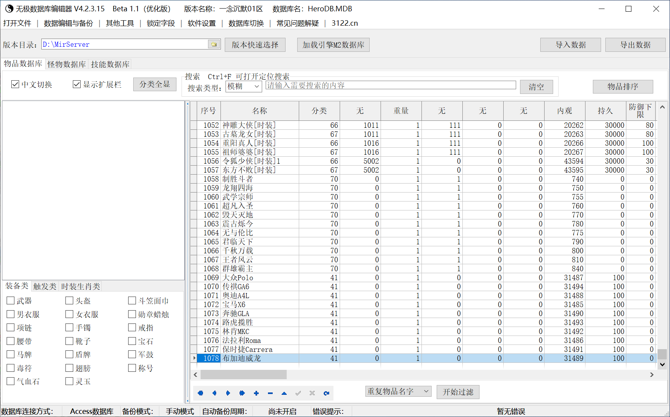Enable the 武器 category checkbox
This screenshot has width=670, height=417.
click(x=11, y=300)
